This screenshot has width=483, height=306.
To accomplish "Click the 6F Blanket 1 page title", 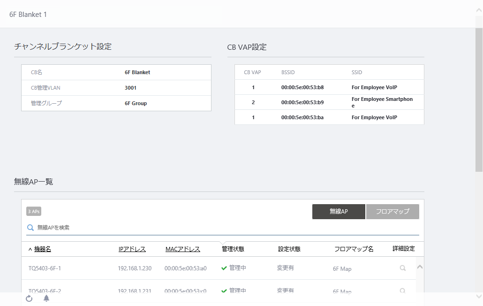I will (28, 15).
